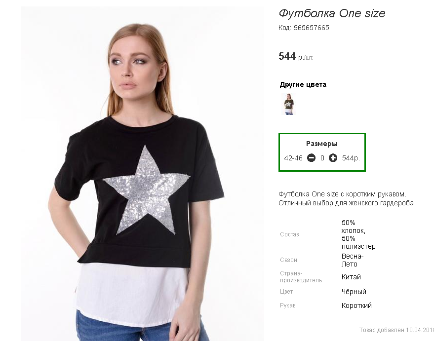Click the "Короткий" sleeve value
Image resolution: width=434 pixels, height=341 pixels.
tap(356, 305)
